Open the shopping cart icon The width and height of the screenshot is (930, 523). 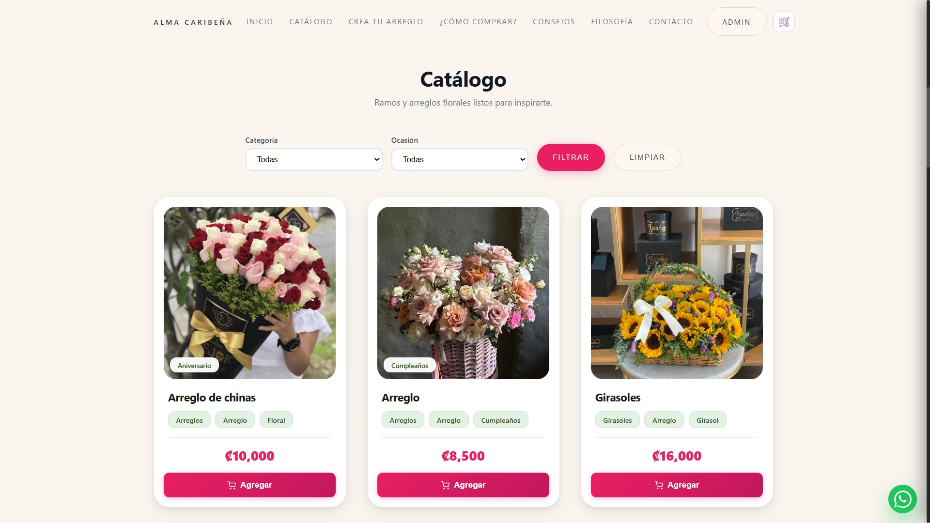click(784, 22)
